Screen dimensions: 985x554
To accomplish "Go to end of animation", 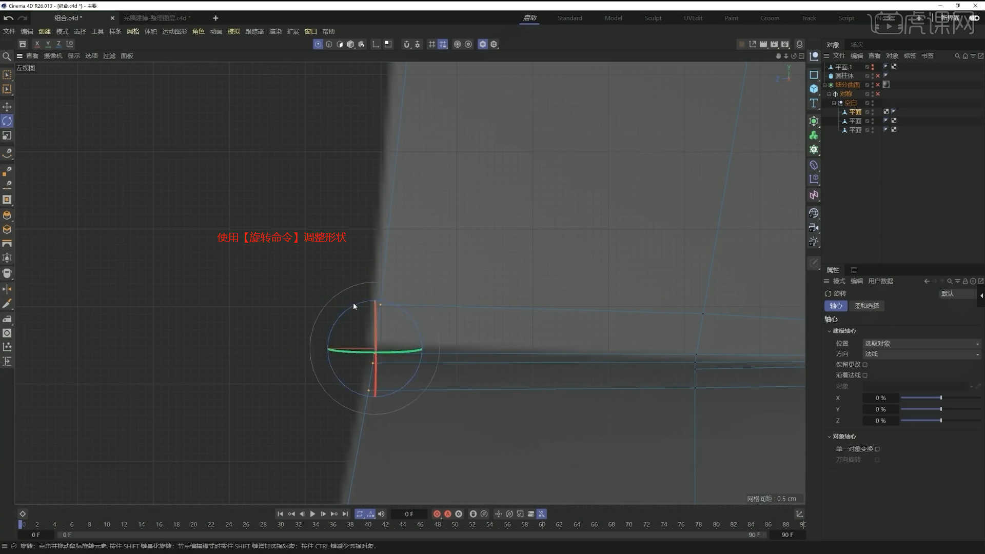I will [345, 514].
